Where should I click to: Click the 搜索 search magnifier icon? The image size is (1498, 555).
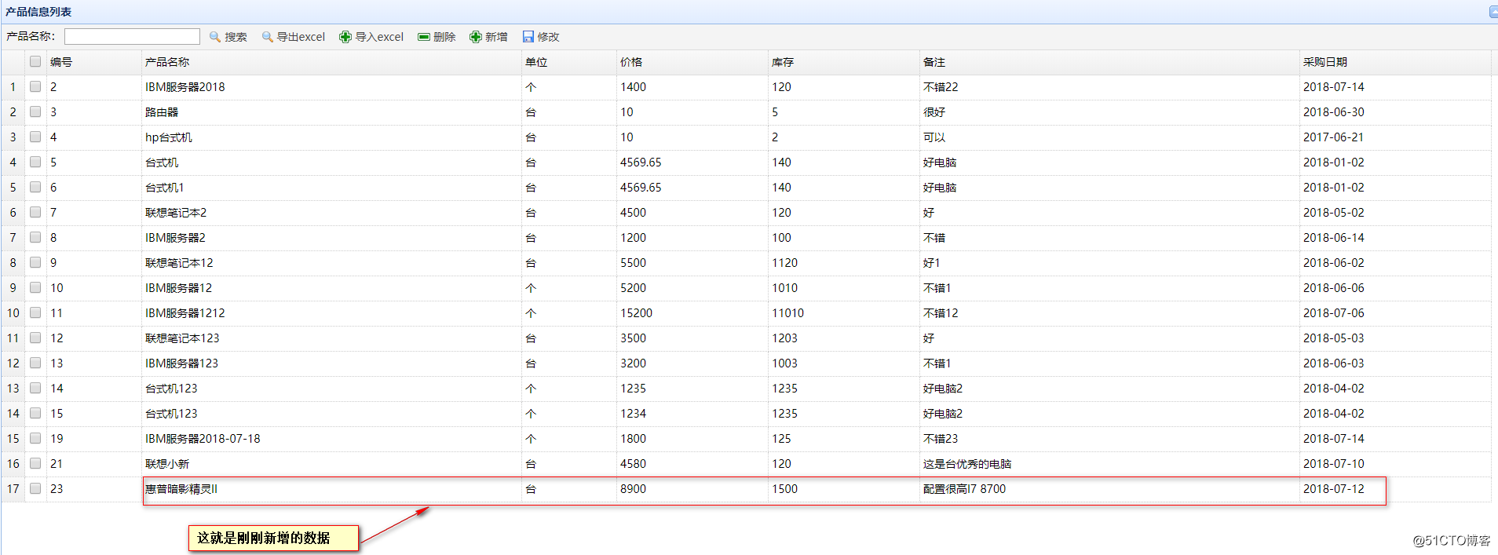pyautogui.click(x=215, y=37)
